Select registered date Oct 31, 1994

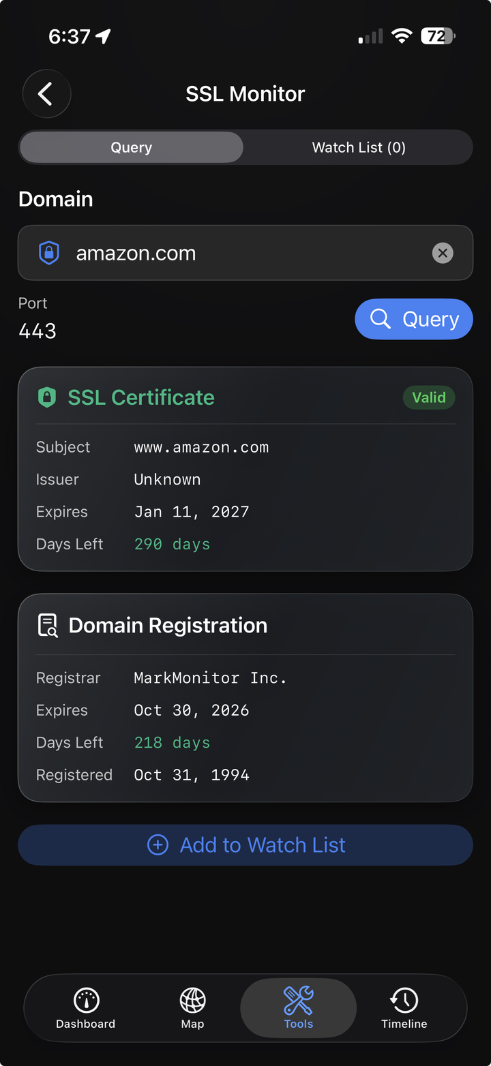click(192, 775)
